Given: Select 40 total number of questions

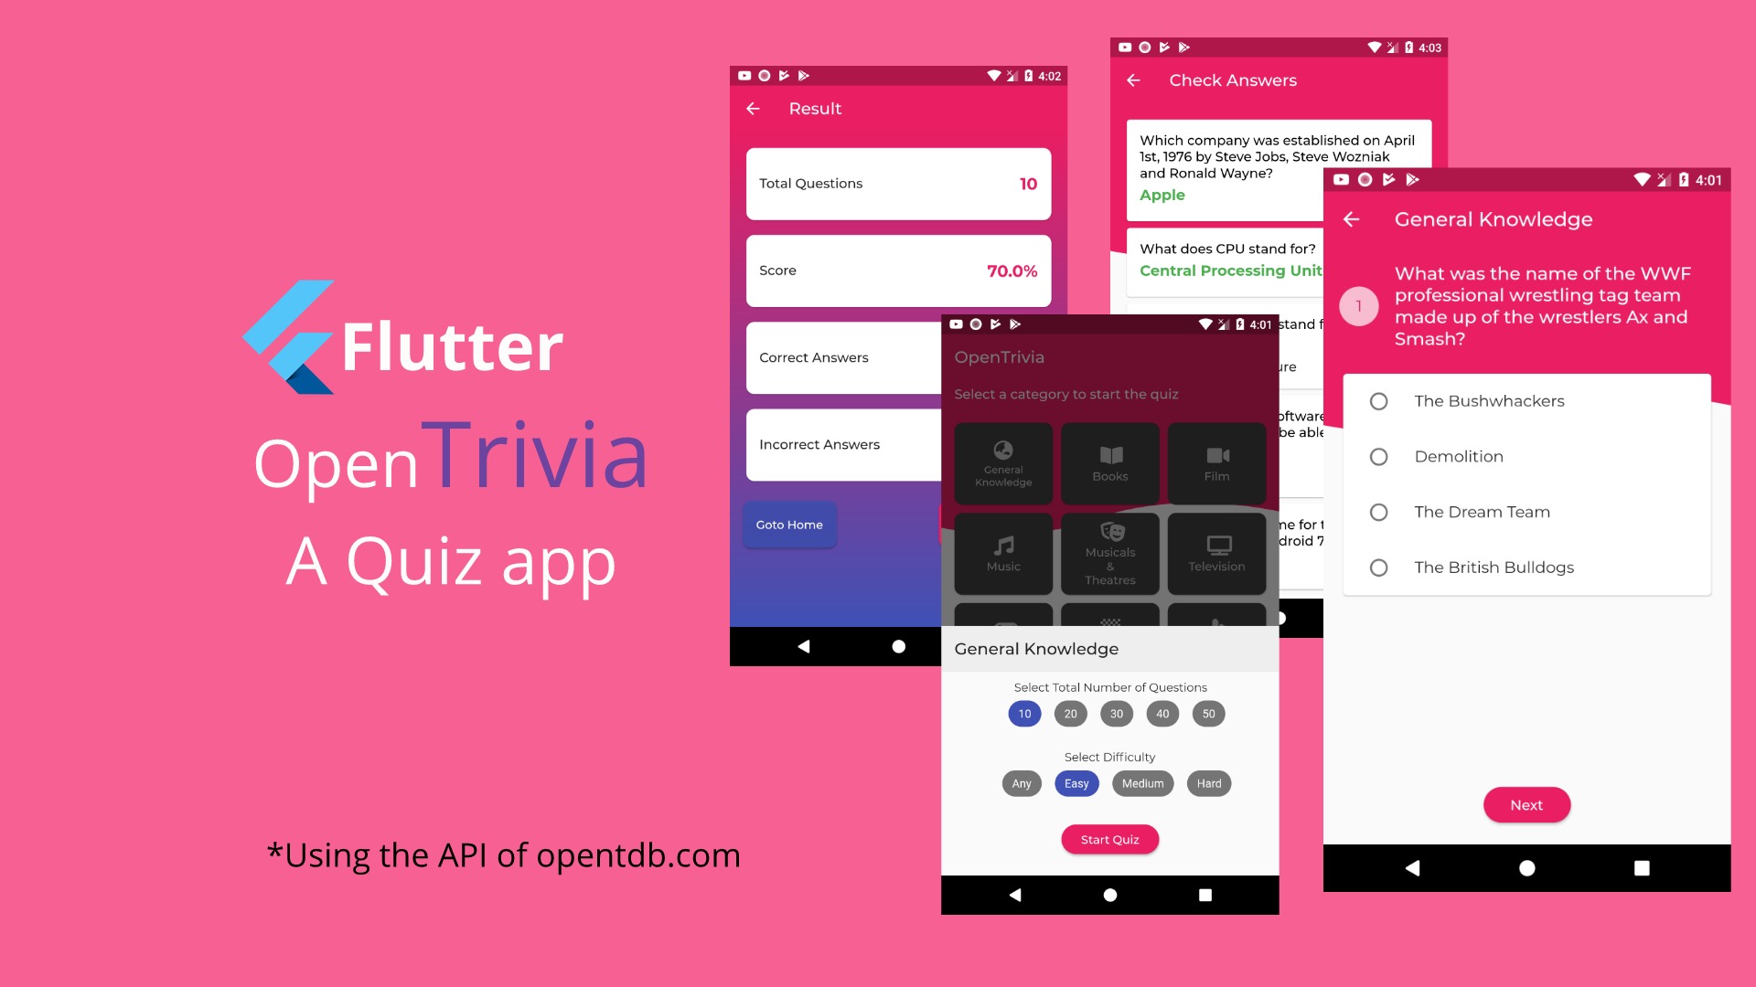Looking at the screenshot, I should click(x=1162, y=714).
